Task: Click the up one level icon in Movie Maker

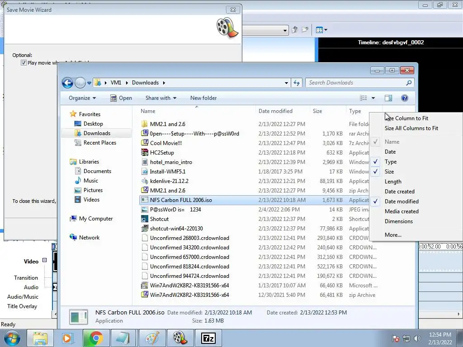Action: 294,30
